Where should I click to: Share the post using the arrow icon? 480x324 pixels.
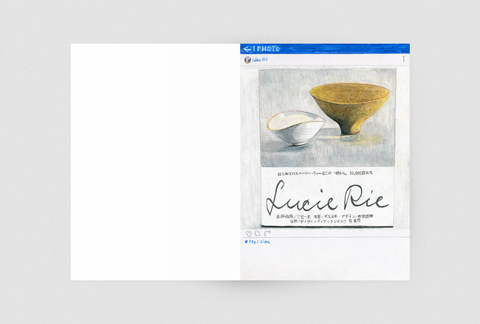pyautogui.click(x=267, y=233)
